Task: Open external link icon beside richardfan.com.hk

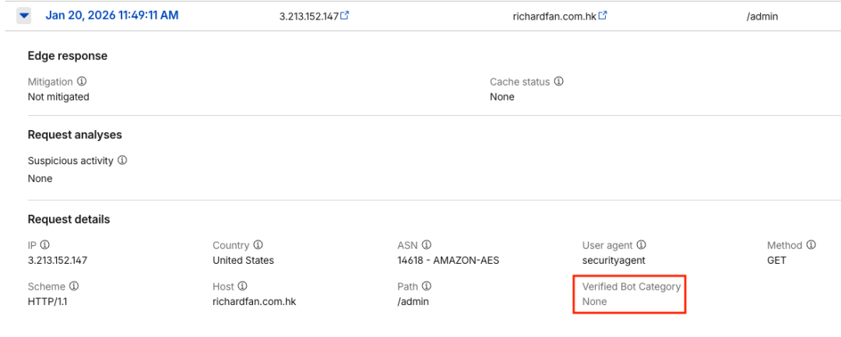Action: point(603,16)
